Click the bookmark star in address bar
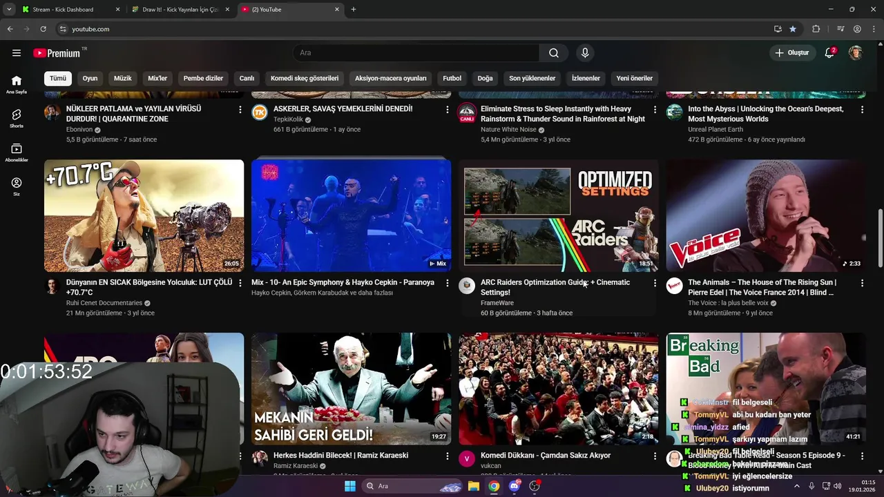Screen dimensions: 884x497 pyautogui.click(x=793, y=29)
